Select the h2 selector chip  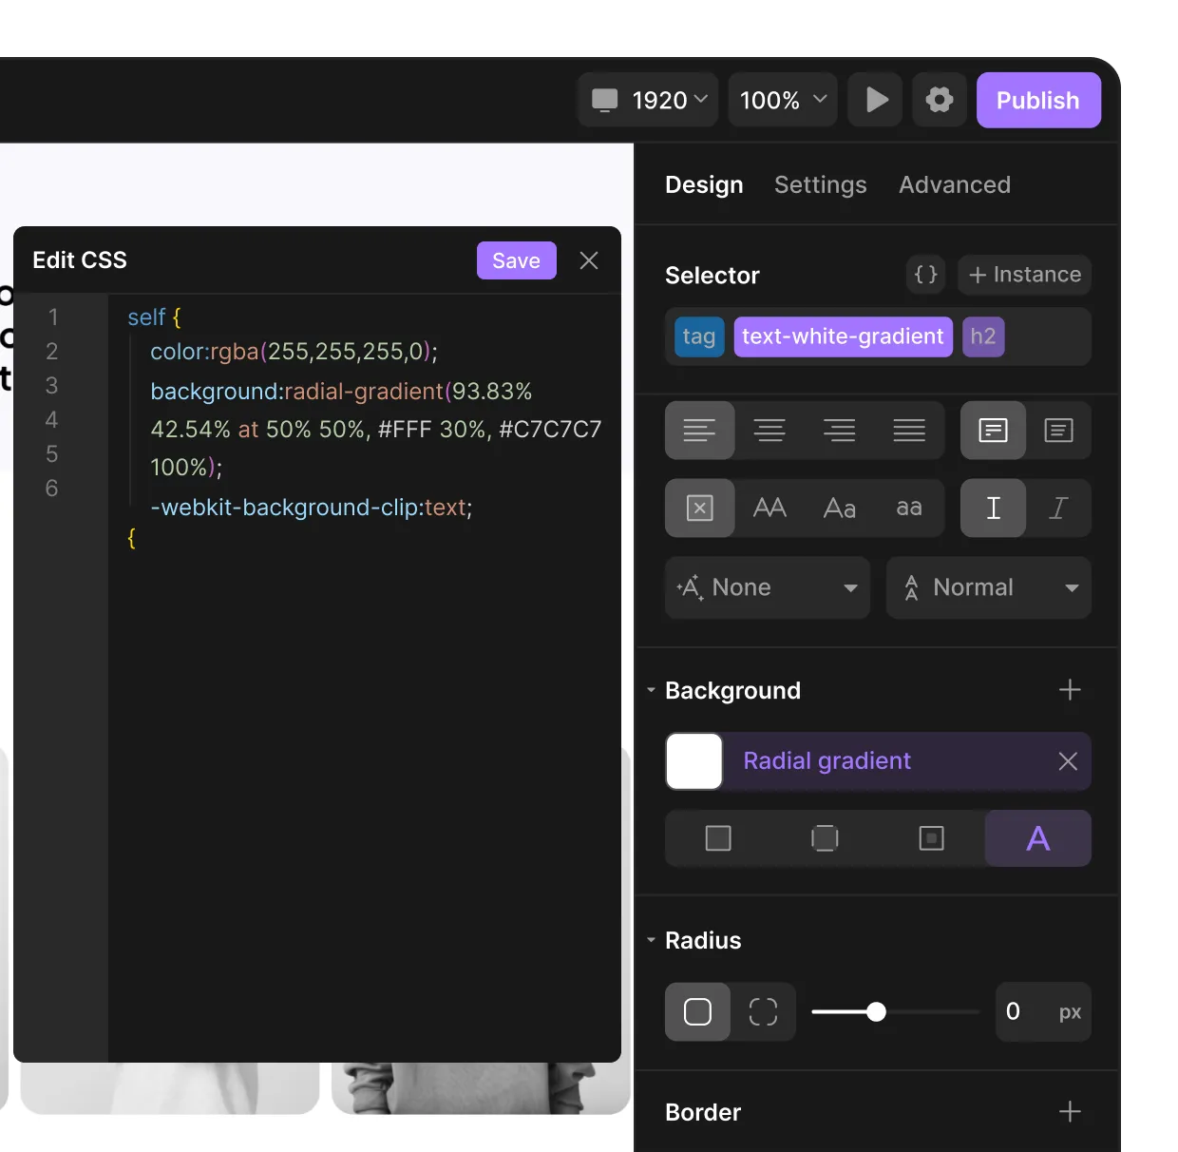(x=983, y=336)
